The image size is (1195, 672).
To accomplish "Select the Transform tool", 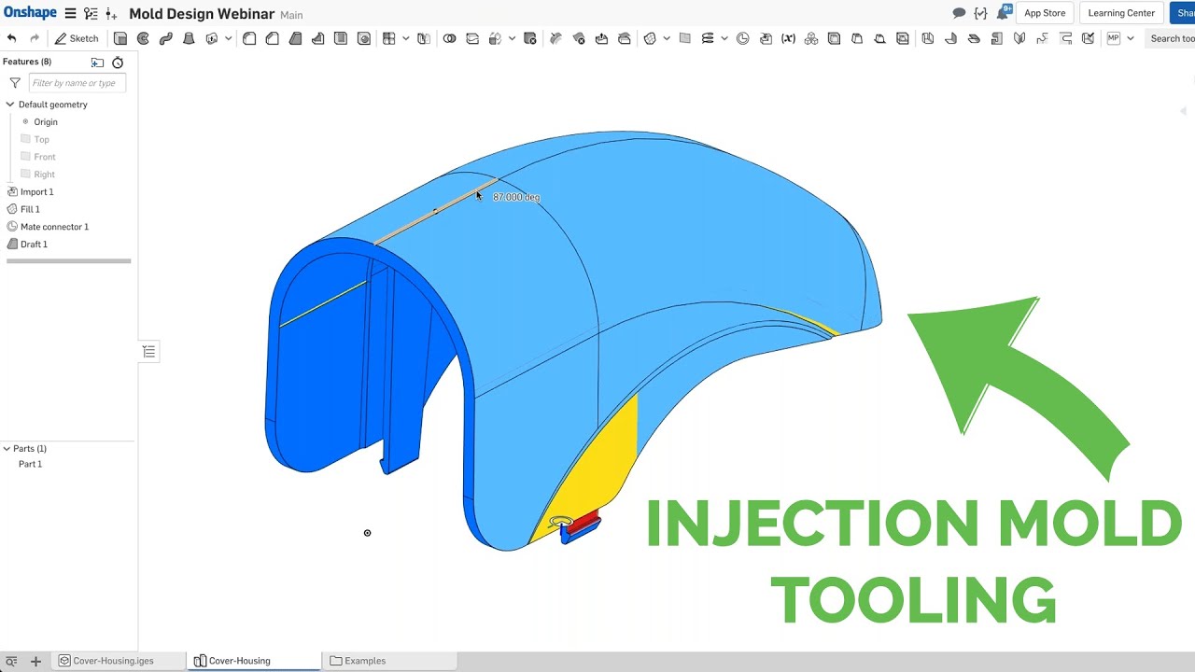I will [x=495, y=38].
